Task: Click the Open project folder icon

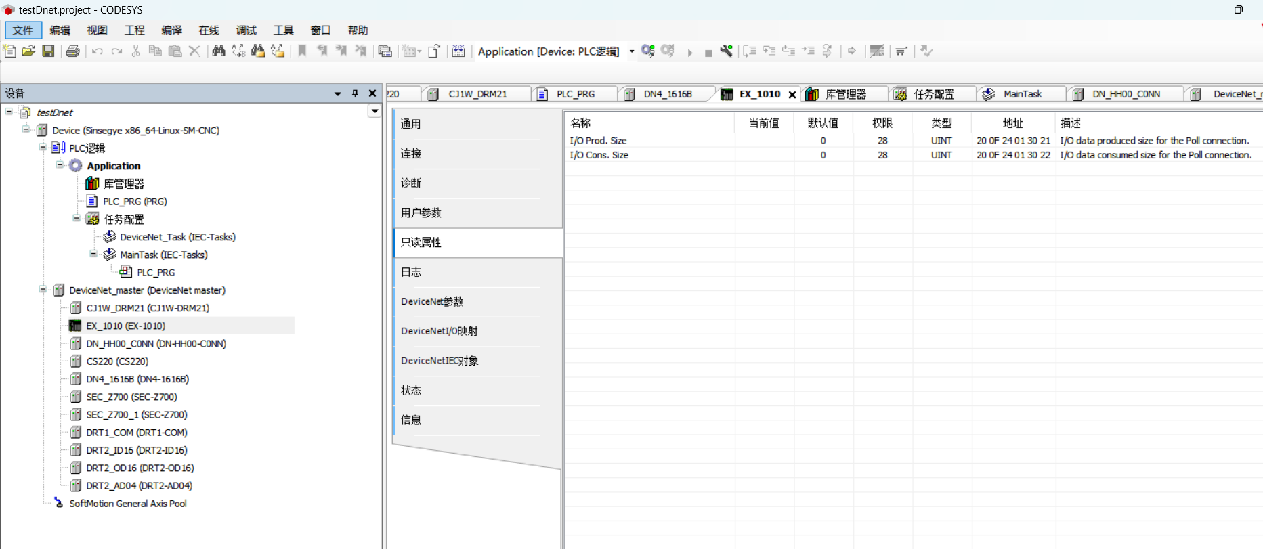Action: (x=28, y=51)
